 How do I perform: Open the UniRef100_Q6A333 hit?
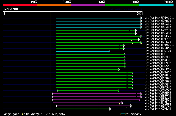coord(158,27)
